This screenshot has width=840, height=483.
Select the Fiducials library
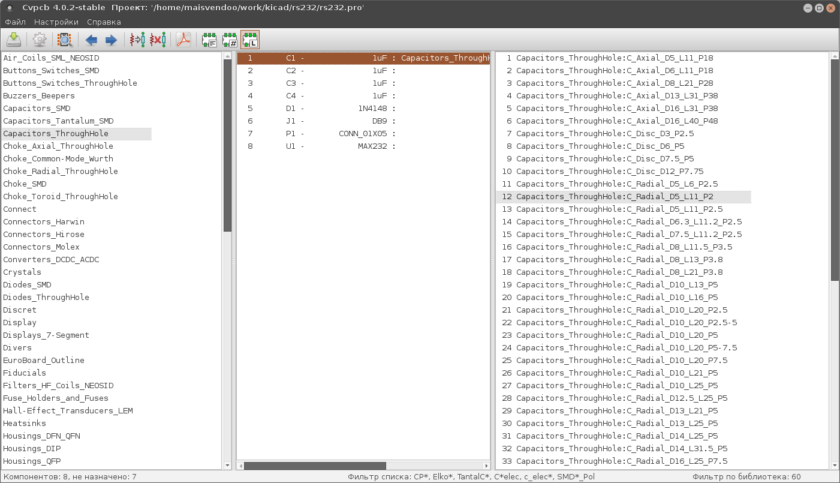(x=25, y=373)
